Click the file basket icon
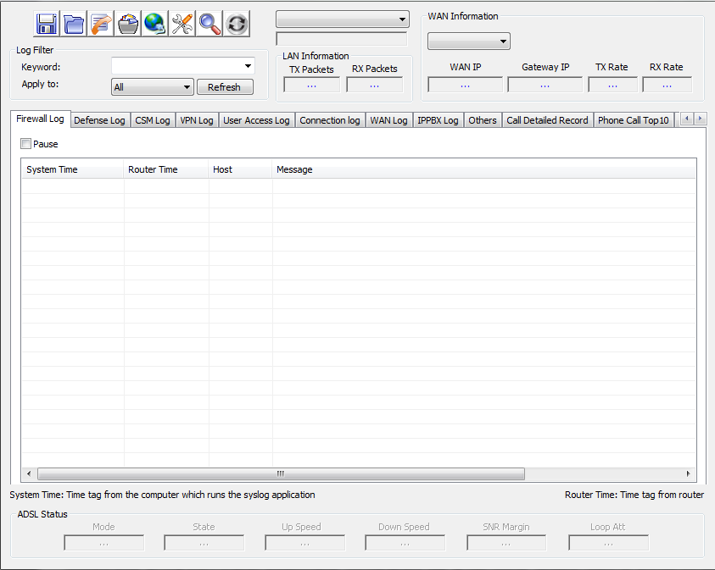Viewport: 715px width, 570px height. [x=128, y=24]
